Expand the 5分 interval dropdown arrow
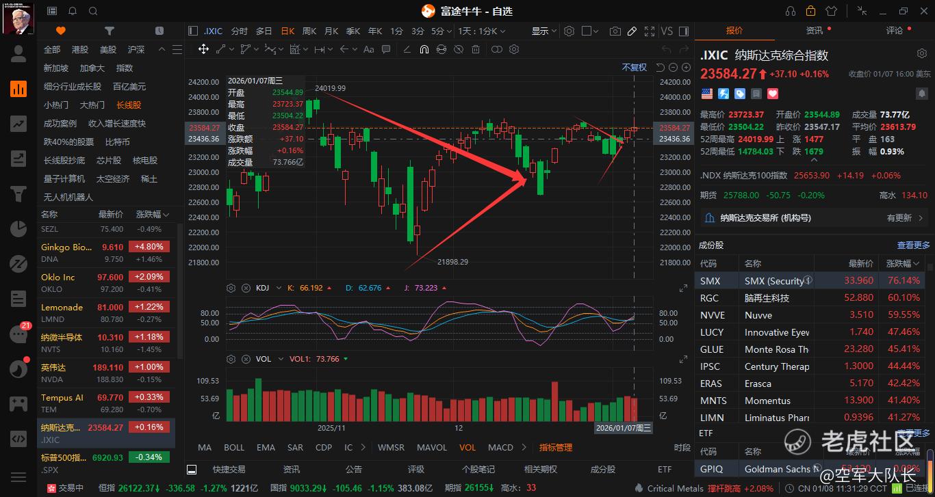 coord(449,31)
